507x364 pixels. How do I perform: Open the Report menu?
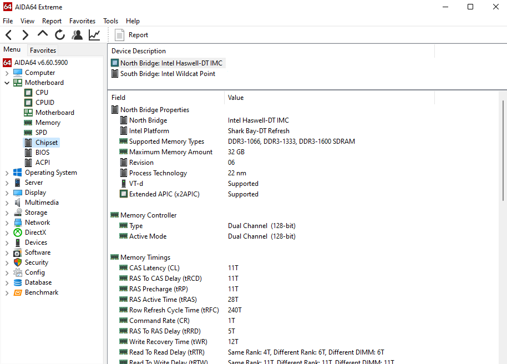coord(52,21)
